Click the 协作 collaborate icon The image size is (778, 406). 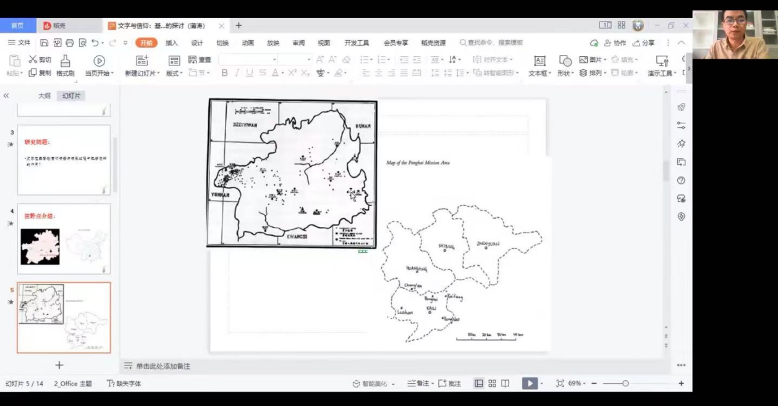point(607,43)
